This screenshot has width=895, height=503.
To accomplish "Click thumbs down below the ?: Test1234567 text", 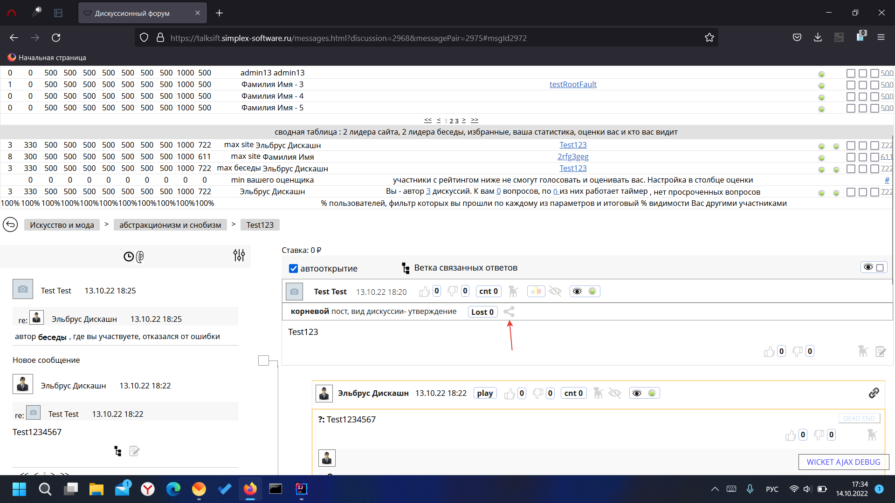I will coord(819,435).
